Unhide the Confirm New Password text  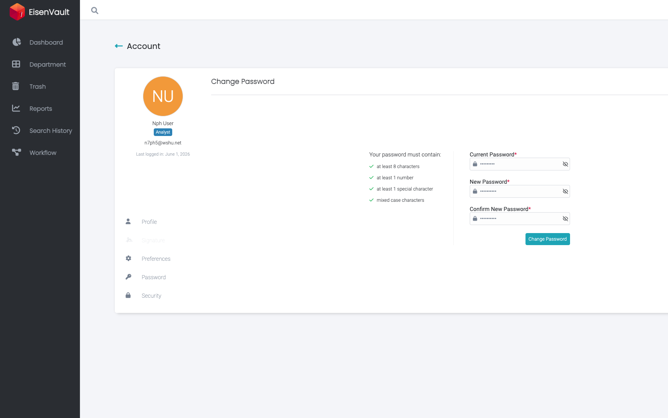coord(565,219)
